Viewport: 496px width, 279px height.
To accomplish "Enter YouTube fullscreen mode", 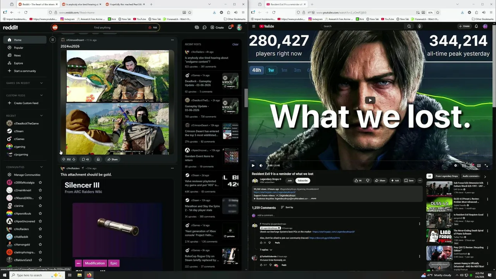I will 486,165.
